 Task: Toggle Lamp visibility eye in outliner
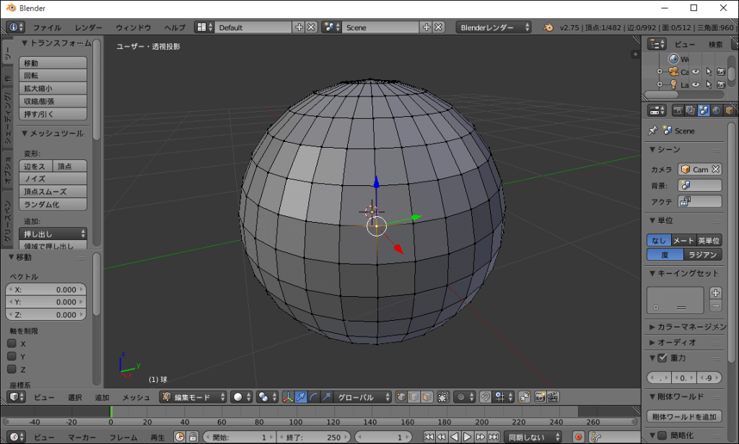point(696,84)
